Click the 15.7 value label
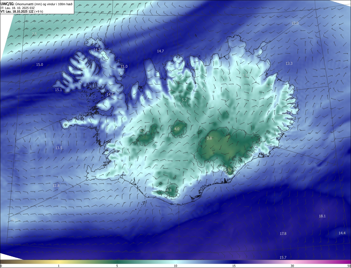 [x=283, y=257]
